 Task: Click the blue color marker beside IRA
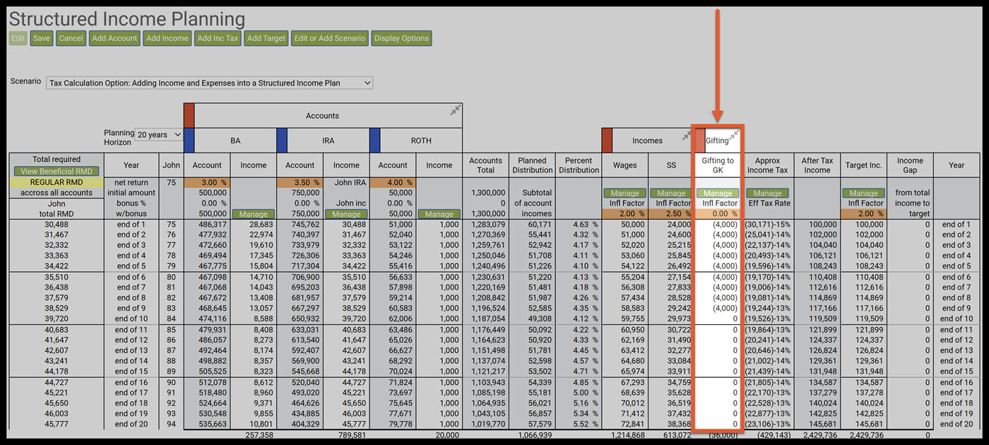(282, 140)
